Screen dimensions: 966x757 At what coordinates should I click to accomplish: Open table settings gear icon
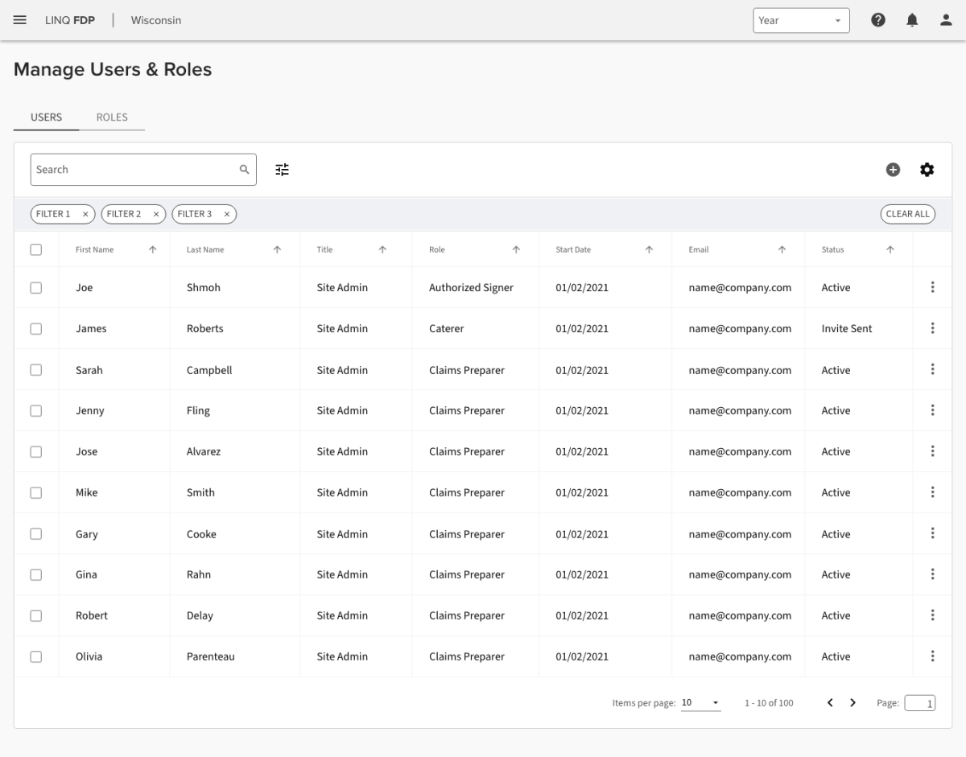[x=927, y=170]
